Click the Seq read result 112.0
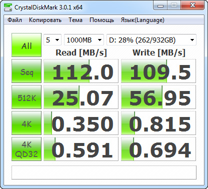208x189 pixels. 81,71
